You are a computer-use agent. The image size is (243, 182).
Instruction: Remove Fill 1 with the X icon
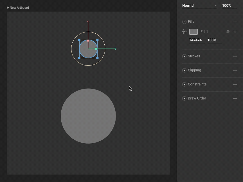pyautogui.click(x=235, y=32)
